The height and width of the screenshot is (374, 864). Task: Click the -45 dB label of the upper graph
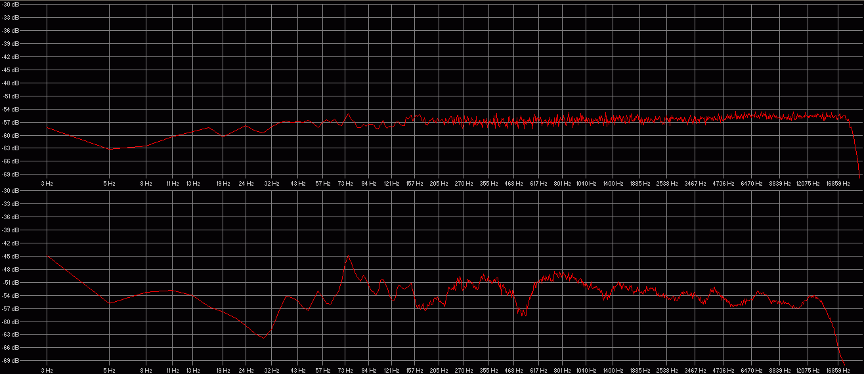pyautogui.click(x=11, y=70)
